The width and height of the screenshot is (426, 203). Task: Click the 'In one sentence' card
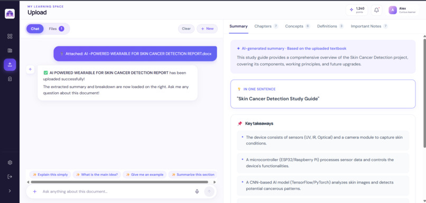(x=323, y=94)
